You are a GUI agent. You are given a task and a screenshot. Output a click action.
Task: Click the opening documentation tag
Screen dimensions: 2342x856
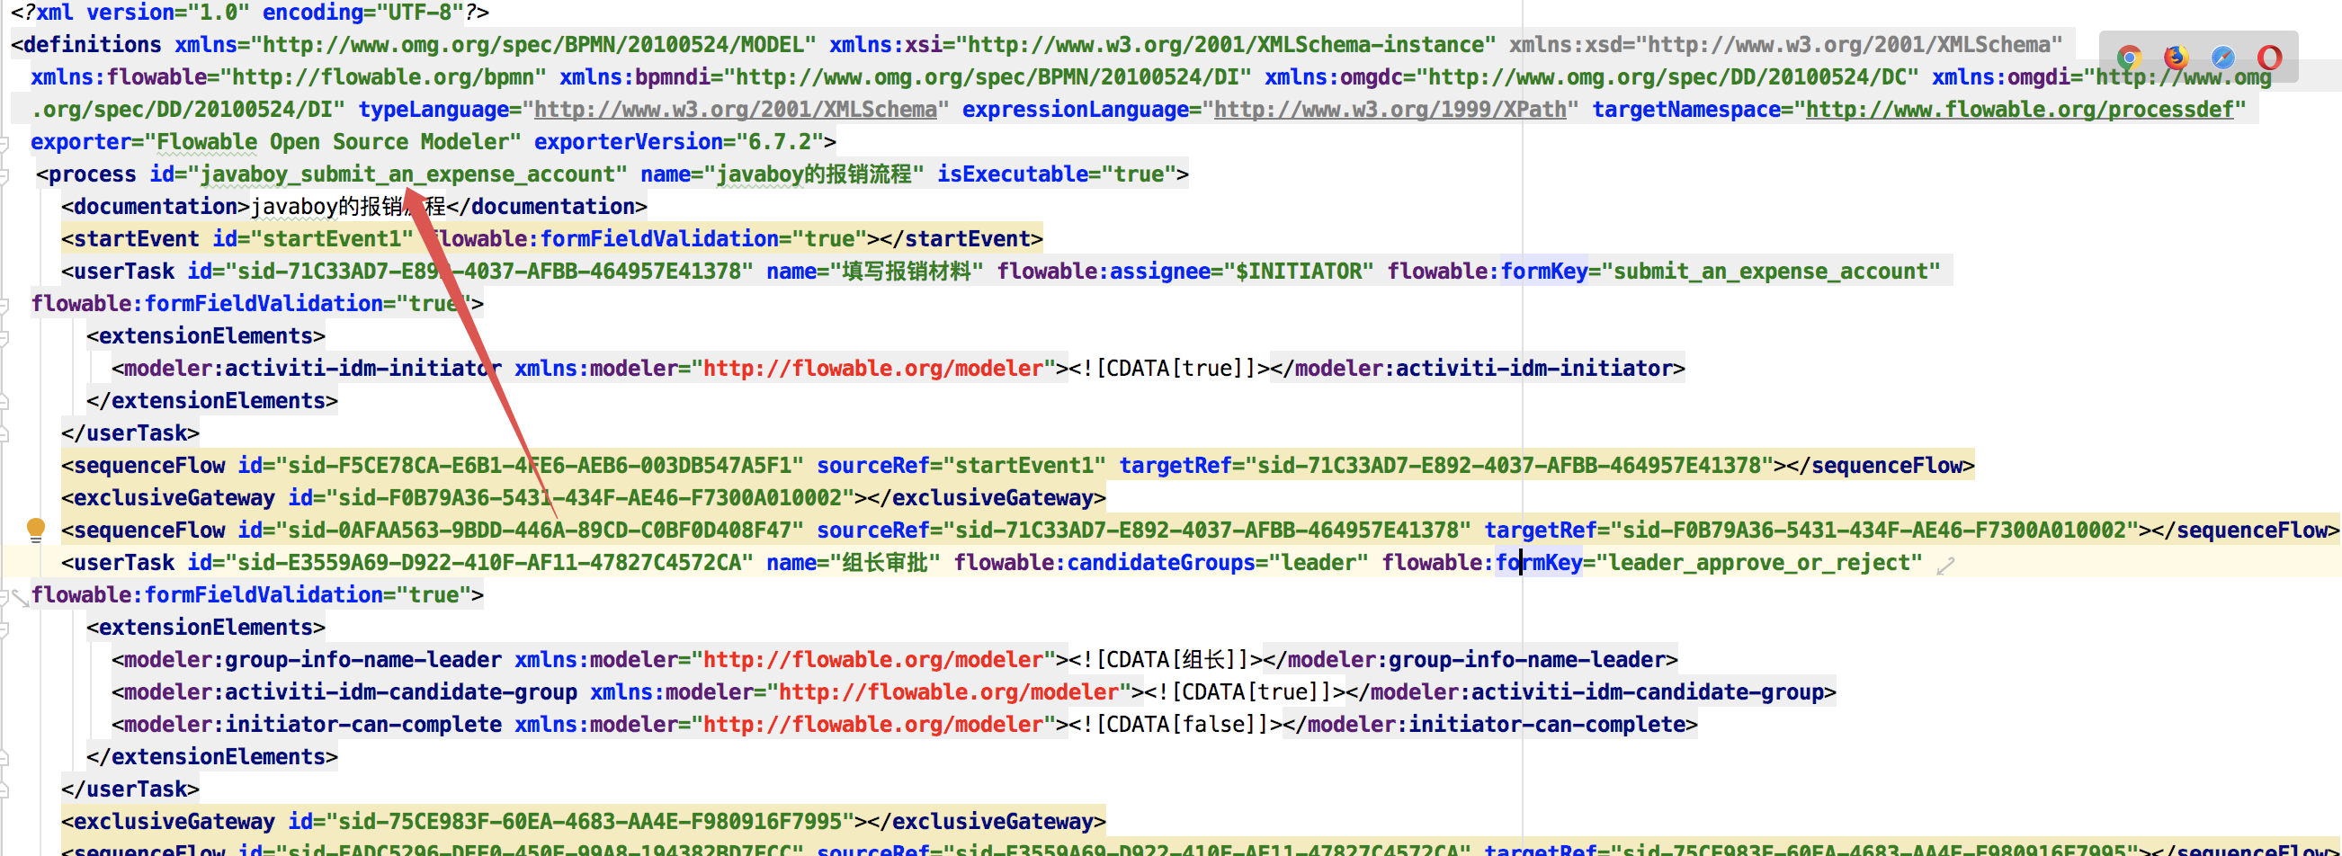(156, 206)
